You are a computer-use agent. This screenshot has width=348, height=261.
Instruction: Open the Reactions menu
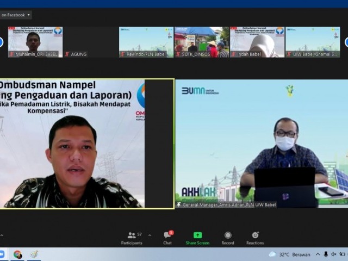pos(254,238)
